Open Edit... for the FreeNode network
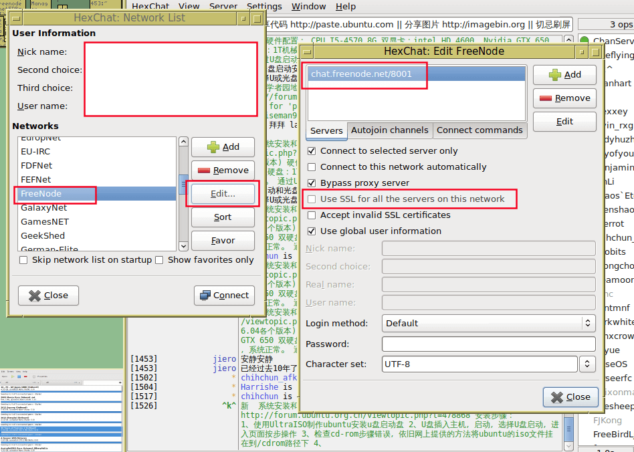Image resolution: width=634 pixels, height=452 pixels. (x=223, y=194)
